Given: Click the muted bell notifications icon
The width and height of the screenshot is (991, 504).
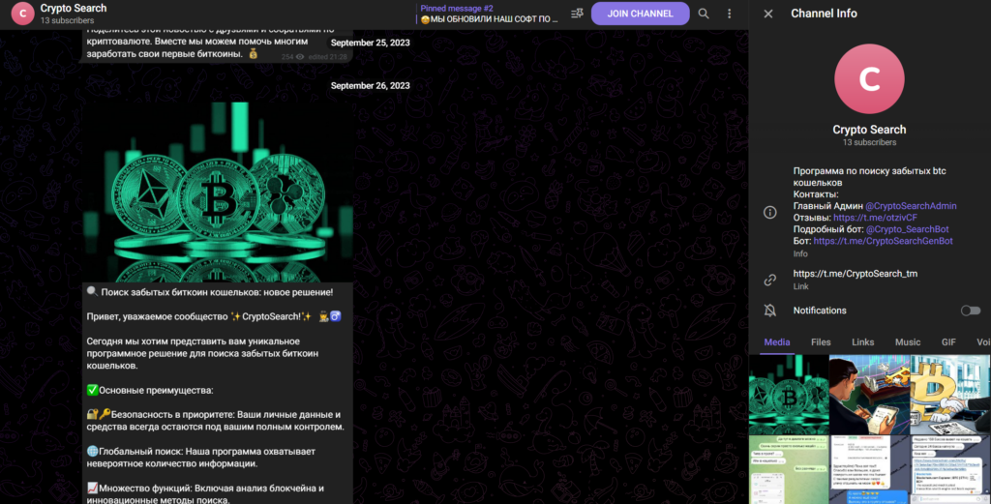Looking at the screenshot, I should click(770, 311).
